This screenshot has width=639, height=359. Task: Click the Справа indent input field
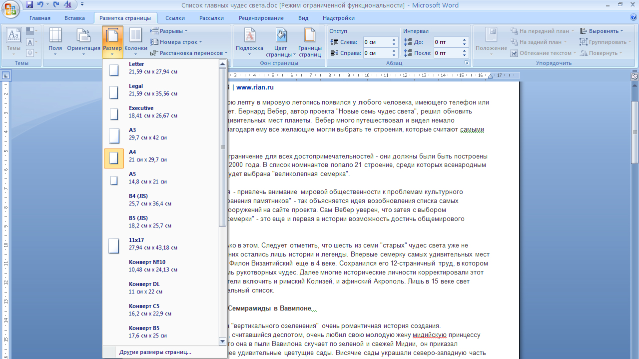pyautogui.click(x=377, y=53)
